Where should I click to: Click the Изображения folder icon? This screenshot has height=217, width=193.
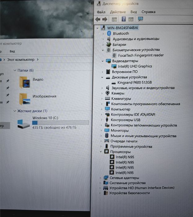[24, 99]
